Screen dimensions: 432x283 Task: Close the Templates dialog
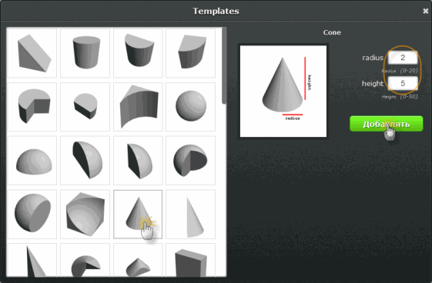click(x=426, y=11)
